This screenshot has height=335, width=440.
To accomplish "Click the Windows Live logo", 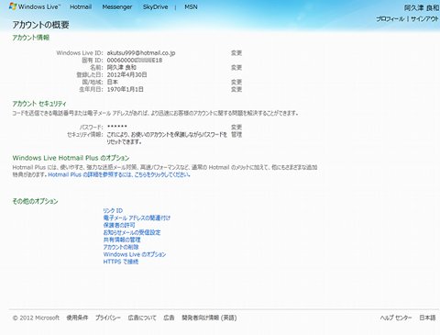I will click(35, 6).
